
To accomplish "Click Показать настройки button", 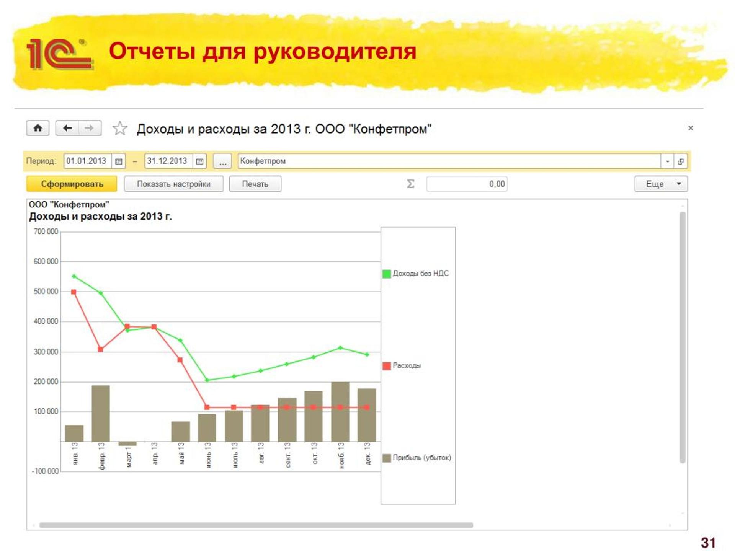I will tap(173, 184).
